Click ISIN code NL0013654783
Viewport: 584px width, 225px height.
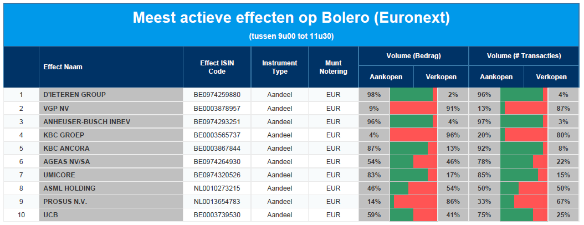(217, 202)
